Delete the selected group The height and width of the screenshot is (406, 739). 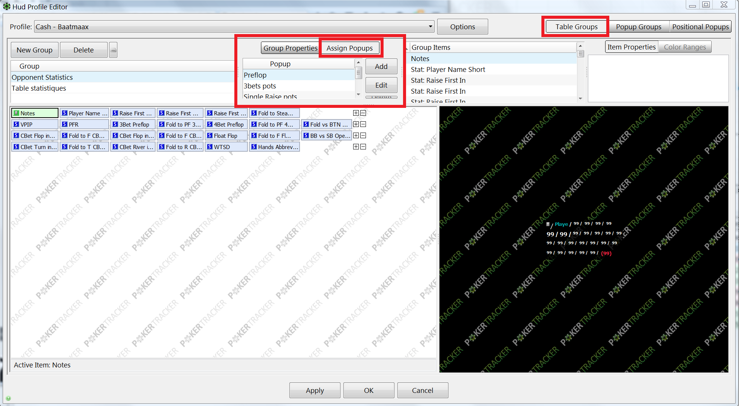[84, 50]
